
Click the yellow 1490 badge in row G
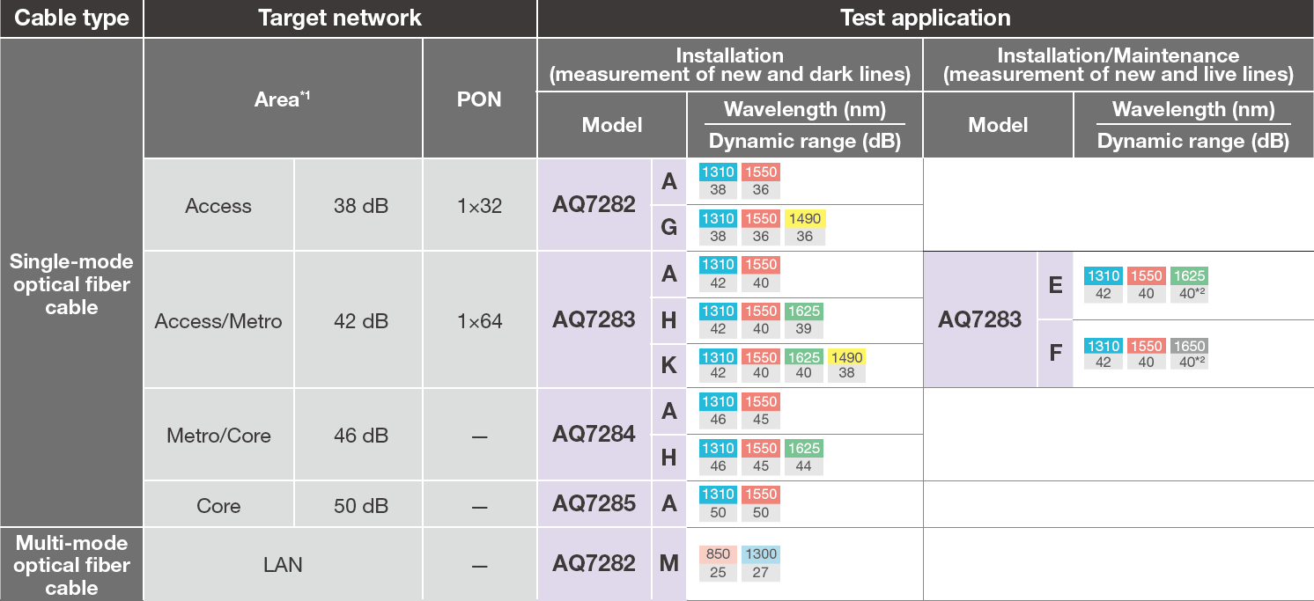coord(807,219)
